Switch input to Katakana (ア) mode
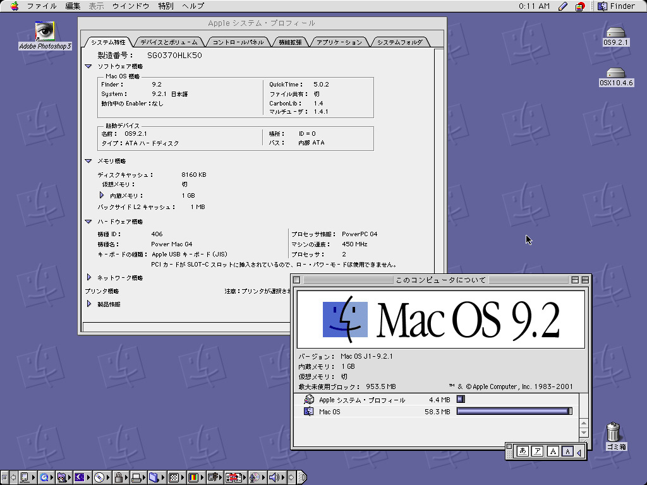This screenshot has width=647, height=485. point(538,451)
